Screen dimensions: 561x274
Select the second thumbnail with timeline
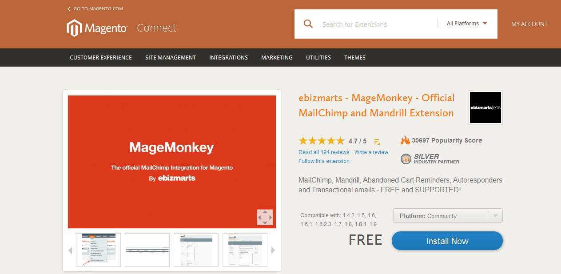pos(147,250)
